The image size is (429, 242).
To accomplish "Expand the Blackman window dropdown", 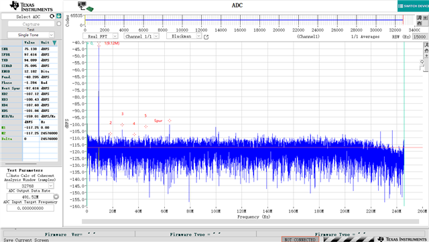I will point(184,36).
